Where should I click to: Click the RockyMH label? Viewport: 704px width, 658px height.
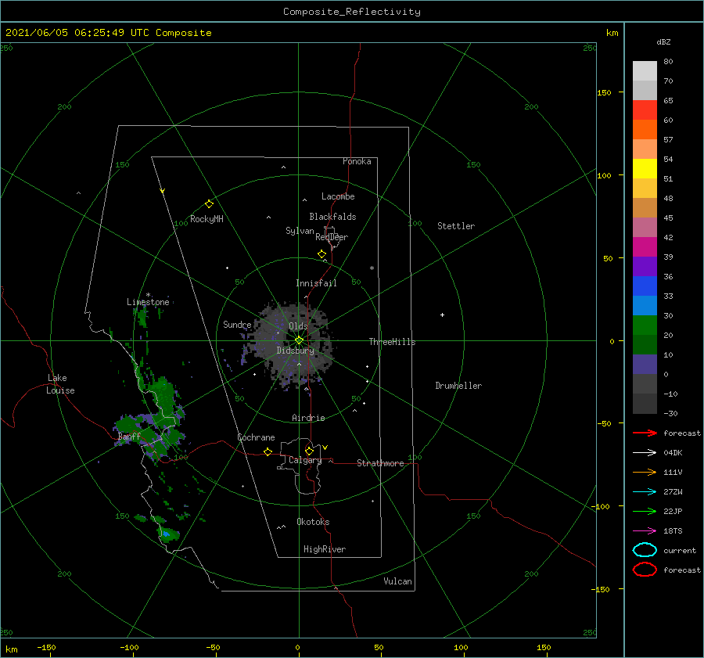click(x=207, y=219)
